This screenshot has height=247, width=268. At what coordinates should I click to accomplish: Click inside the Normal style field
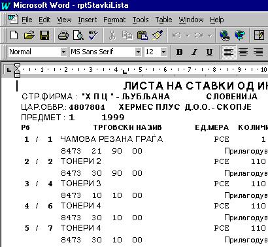coord(35,52)
